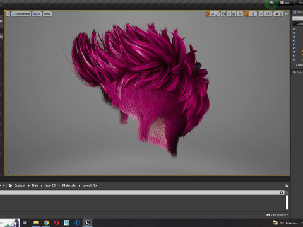Toggle surface snapping in viewport toolbar

pos(229,14)
